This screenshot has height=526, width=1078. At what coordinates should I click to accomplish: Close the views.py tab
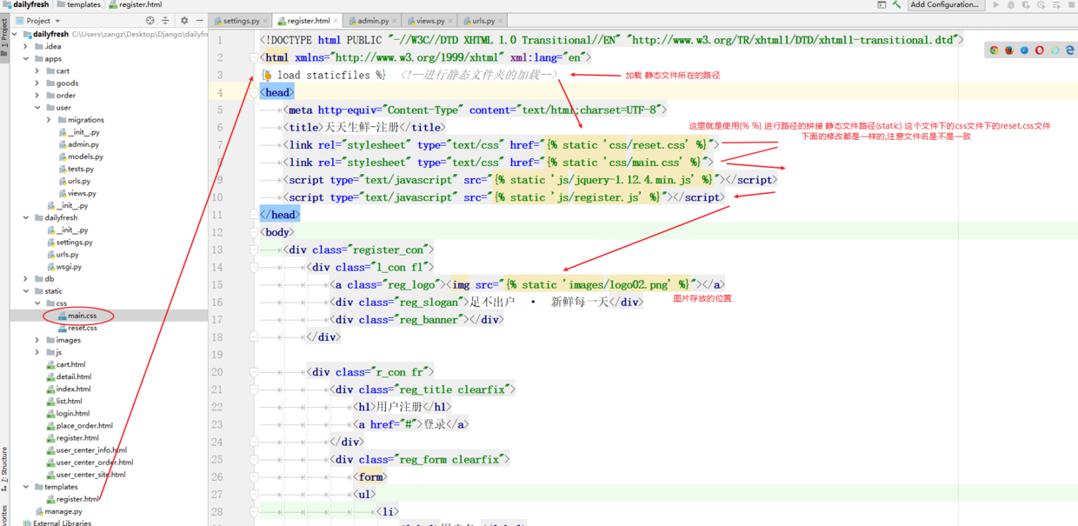coord(451,21)
